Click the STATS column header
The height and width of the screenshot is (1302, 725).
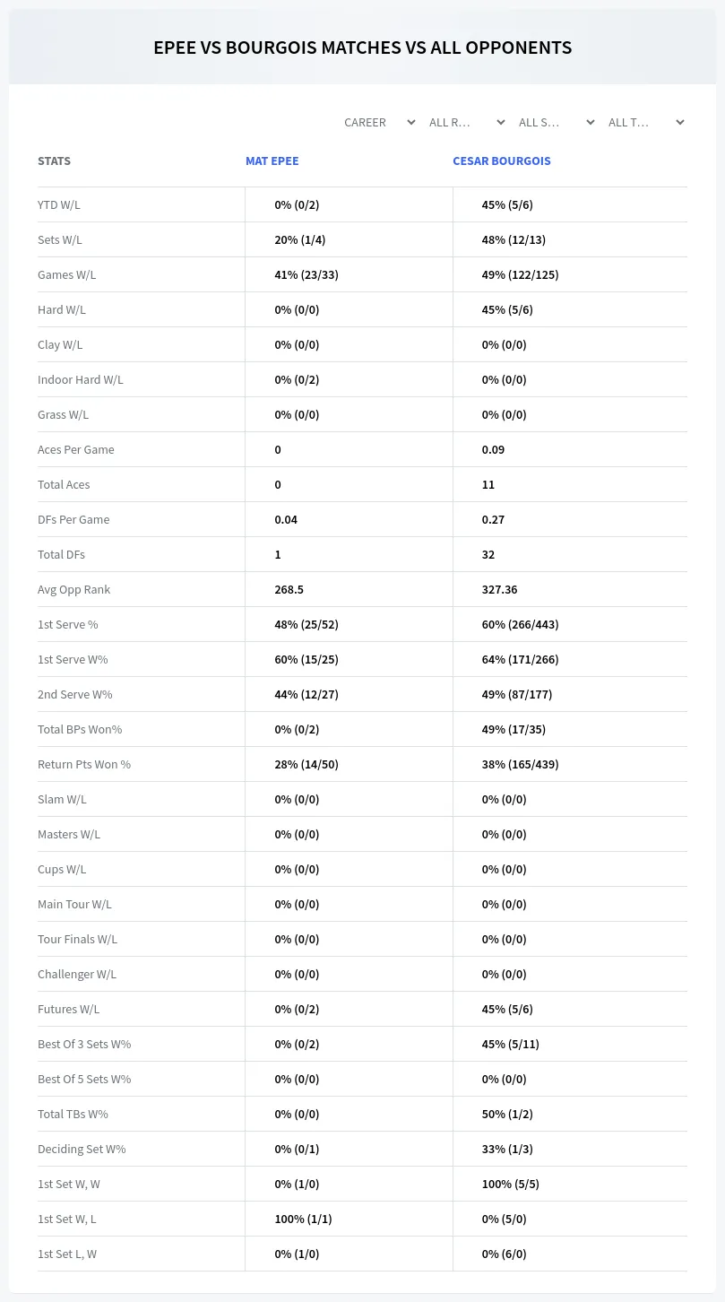(x=54, y=161)
